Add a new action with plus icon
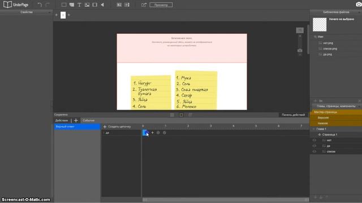The width and height of the screenshot is (362, 203). [x=76, y=120]
